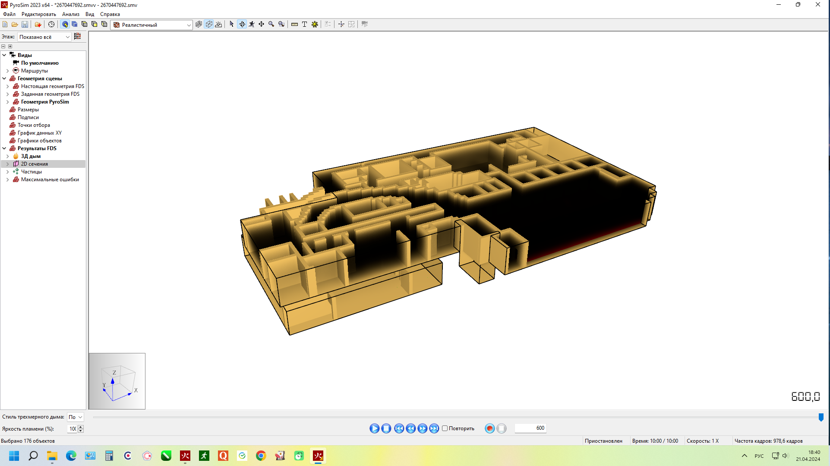Select the T text label tool
This screenshot has width=830, height=466.
click(304, 25)
